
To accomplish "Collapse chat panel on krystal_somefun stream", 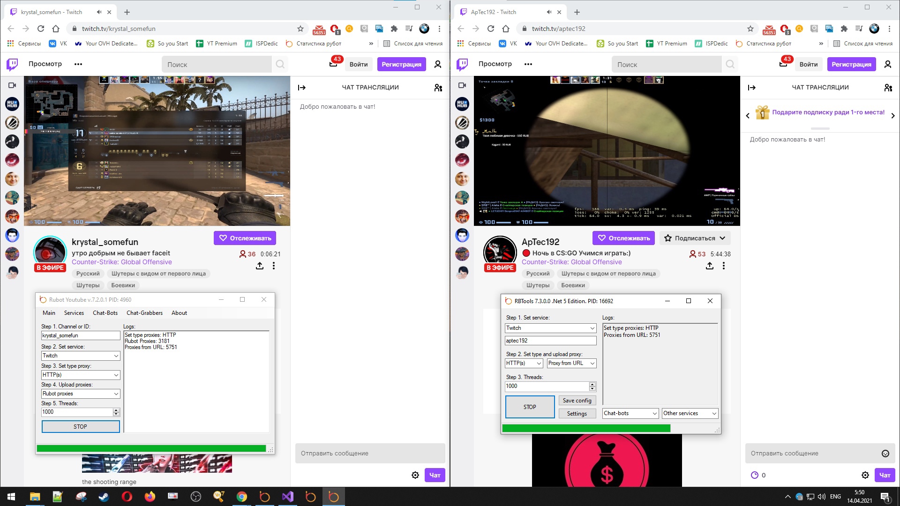I will tap(302, 88).
